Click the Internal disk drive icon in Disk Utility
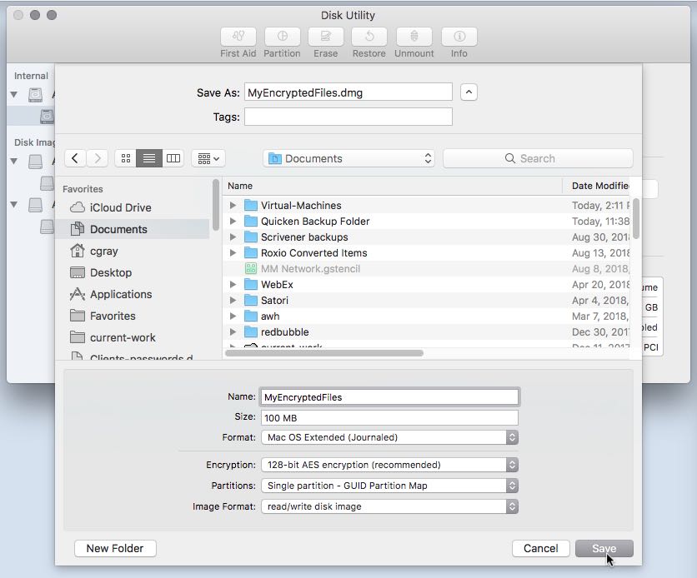697x578 pixels. pyautogui.click(x=36, y=95)
